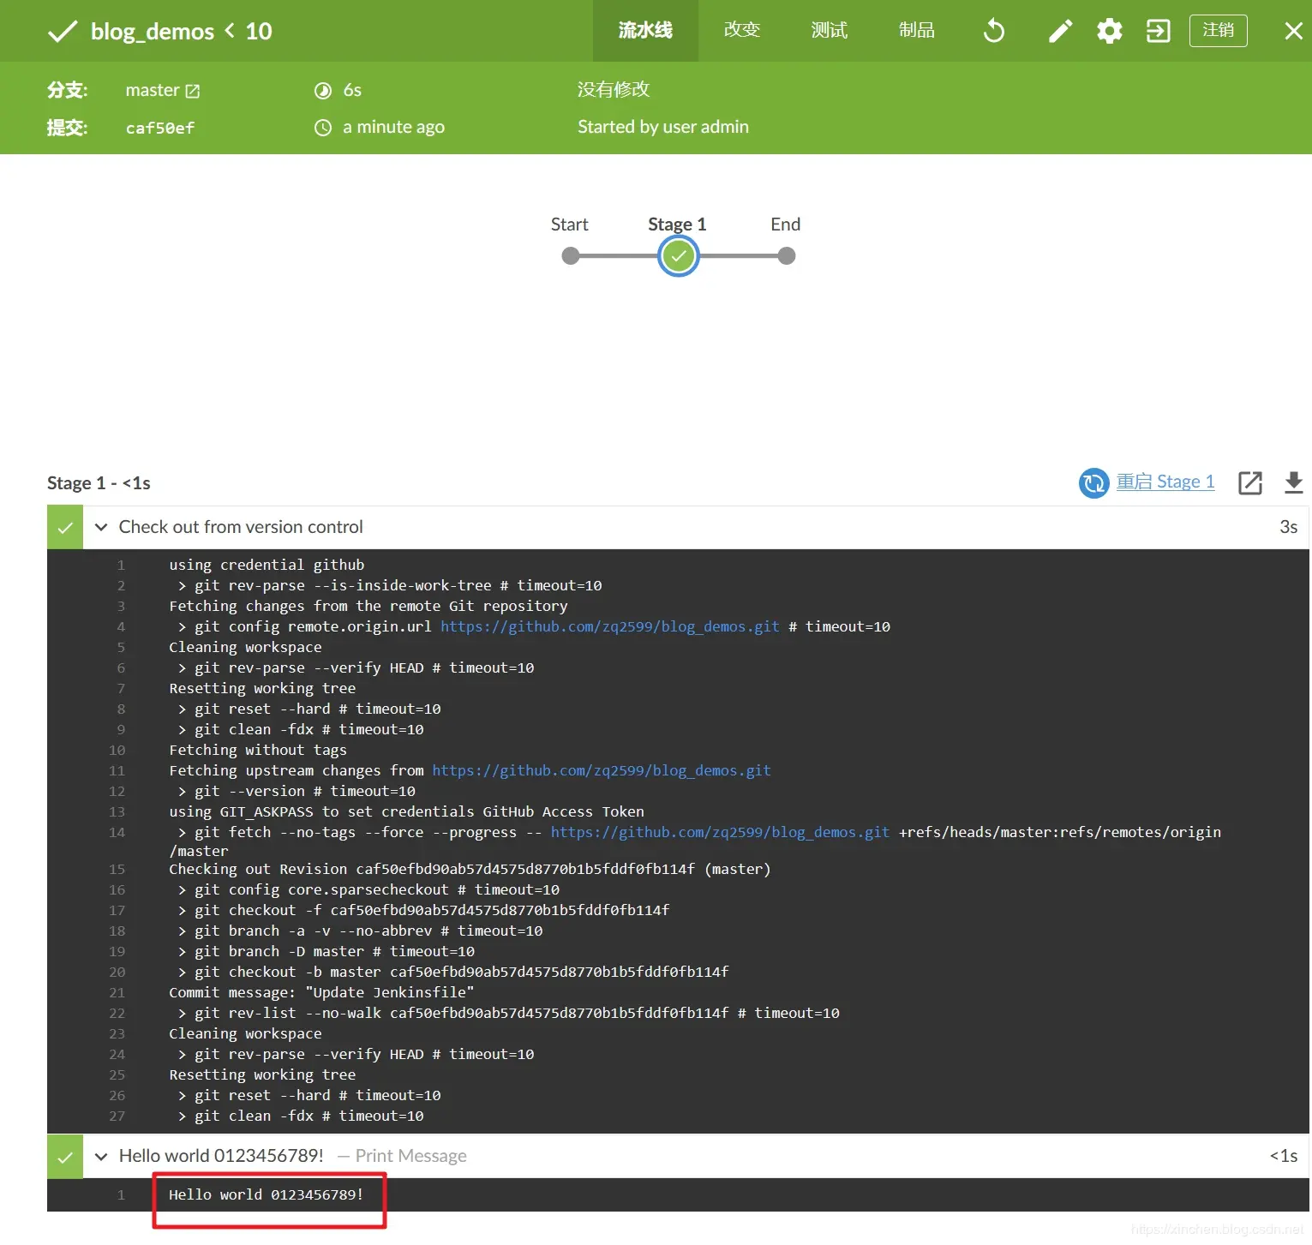
Task: Click 'Fetching without tags' log line
Action: (x=258, y=750)
